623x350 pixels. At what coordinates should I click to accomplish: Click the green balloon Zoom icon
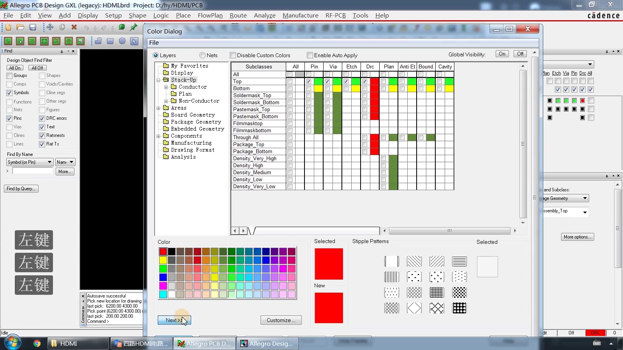coord(121,27)
